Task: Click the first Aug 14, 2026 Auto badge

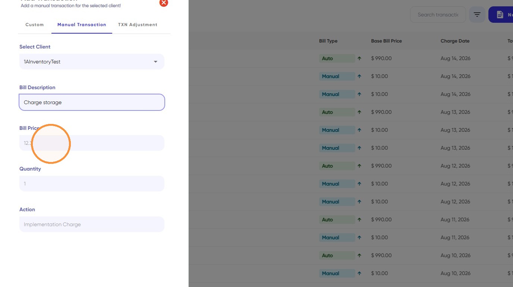Action: point(337,58)
